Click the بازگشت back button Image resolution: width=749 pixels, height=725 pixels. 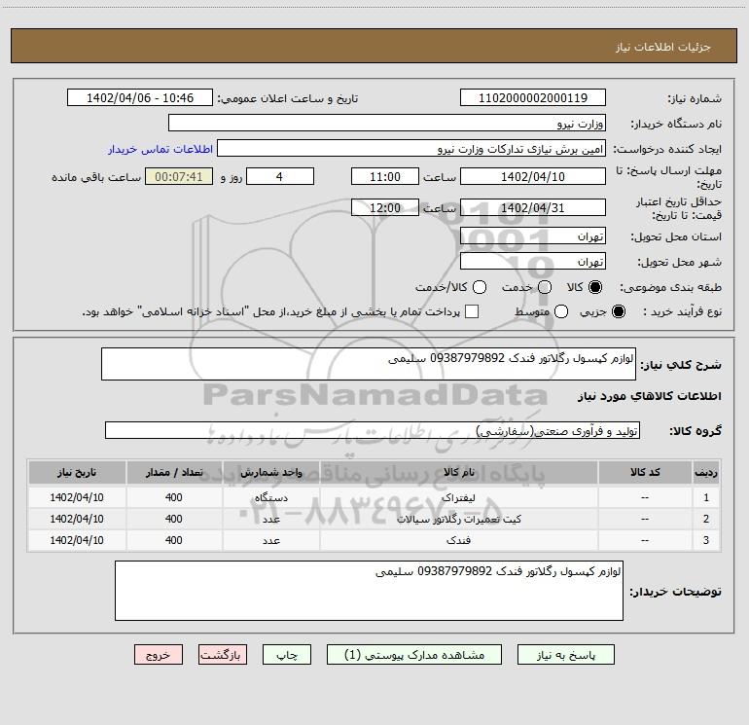223,655
